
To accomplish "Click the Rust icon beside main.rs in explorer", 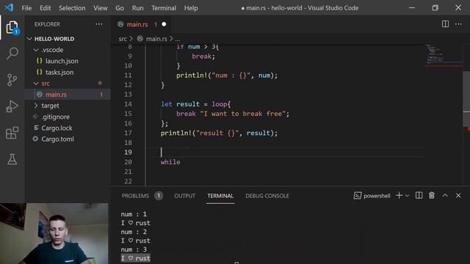I will (39, 95).
